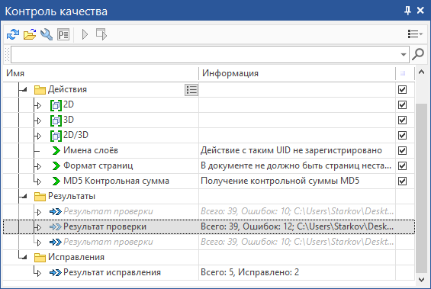Click toolbar grip handle beside search box

[x=8, y=54]
